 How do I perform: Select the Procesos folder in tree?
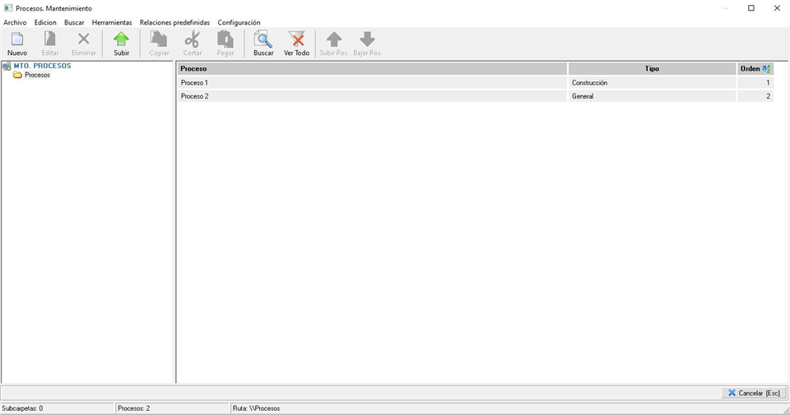37,75
